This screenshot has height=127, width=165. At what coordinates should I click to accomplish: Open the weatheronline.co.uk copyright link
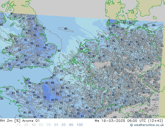point(147,125)
